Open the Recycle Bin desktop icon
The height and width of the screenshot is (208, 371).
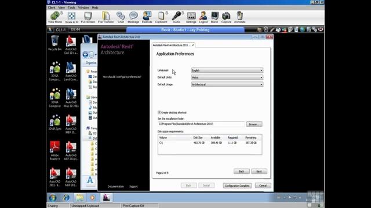coord(54,43)
